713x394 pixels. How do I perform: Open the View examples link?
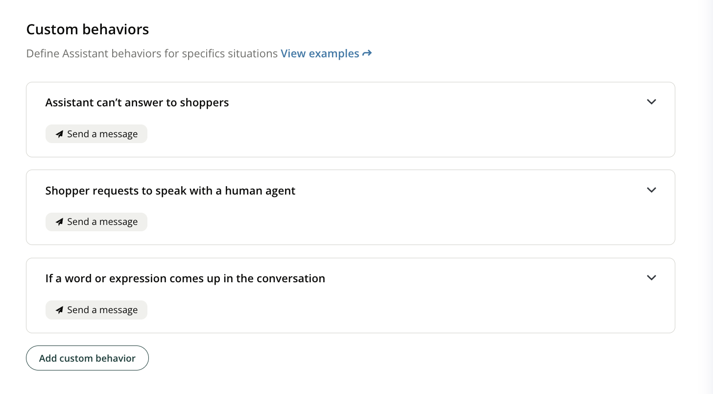pos(320,53)
